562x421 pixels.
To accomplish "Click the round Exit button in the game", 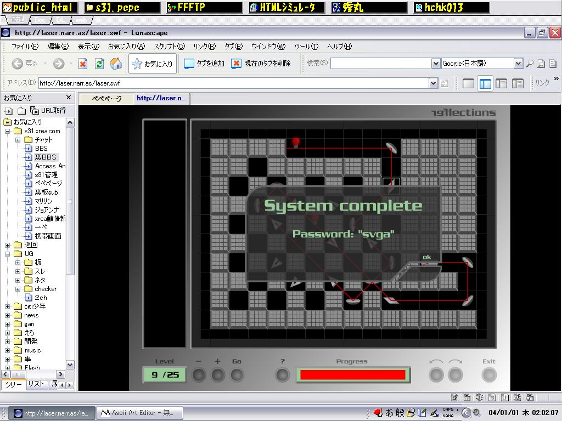I will coord(489,375).
